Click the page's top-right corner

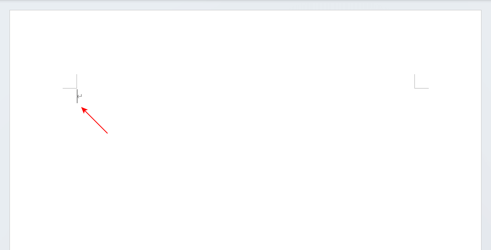pyautogui.click(x=481, y=11)
